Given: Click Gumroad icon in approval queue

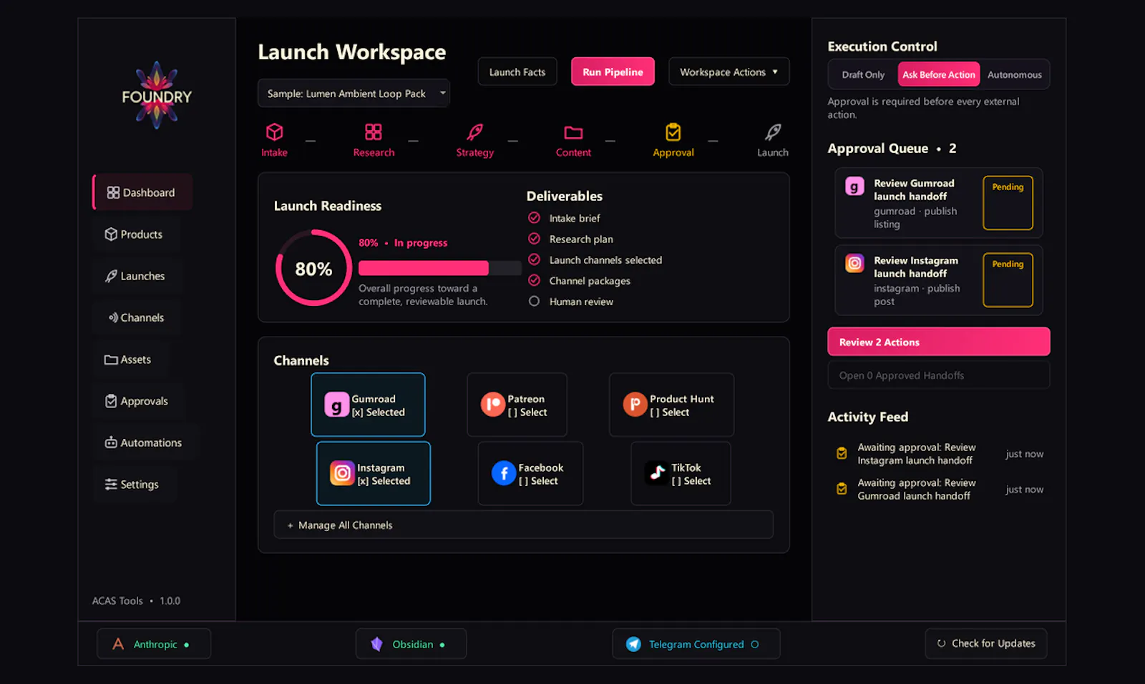Looking at the screenshot, I should (x=854, y=187).
